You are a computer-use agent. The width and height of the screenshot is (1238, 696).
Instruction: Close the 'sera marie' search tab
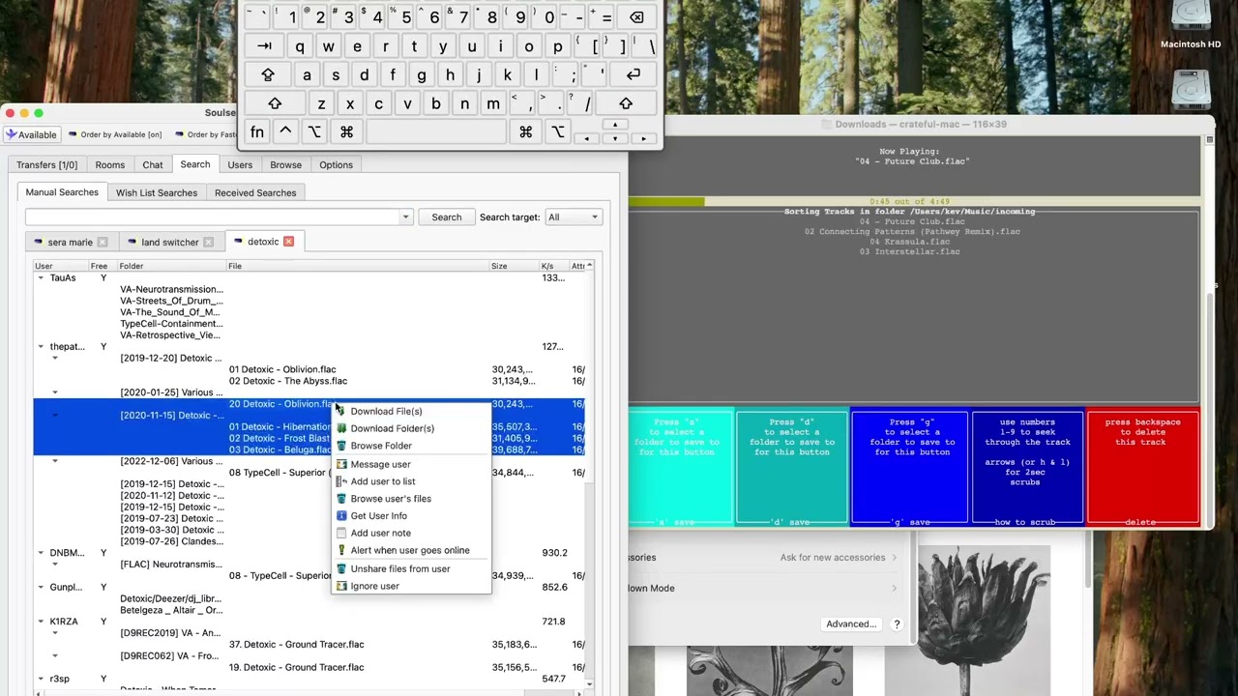[x=103, y=242]
